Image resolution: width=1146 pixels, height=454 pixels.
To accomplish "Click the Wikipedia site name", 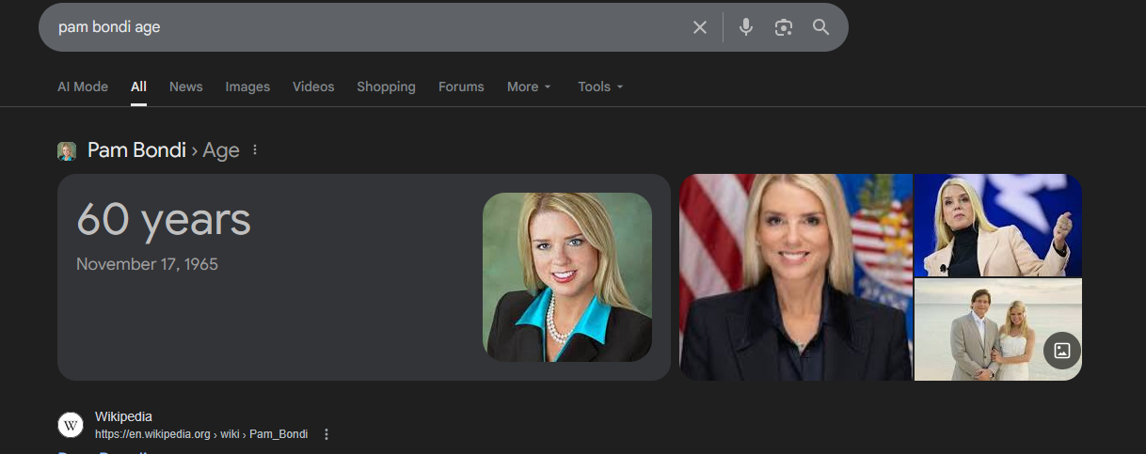I will point(123,416).
